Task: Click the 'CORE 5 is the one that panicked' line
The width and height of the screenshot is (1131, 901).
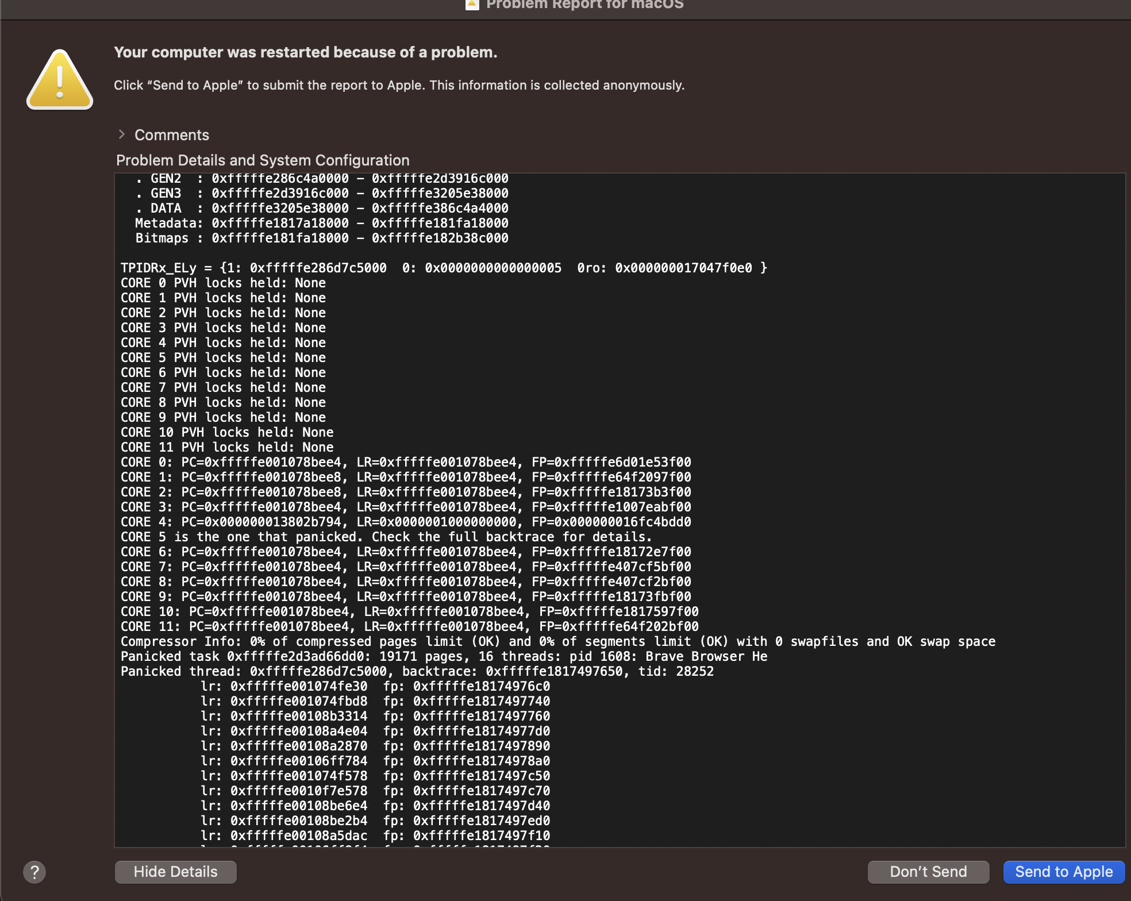Action: [x=386, y=537]
